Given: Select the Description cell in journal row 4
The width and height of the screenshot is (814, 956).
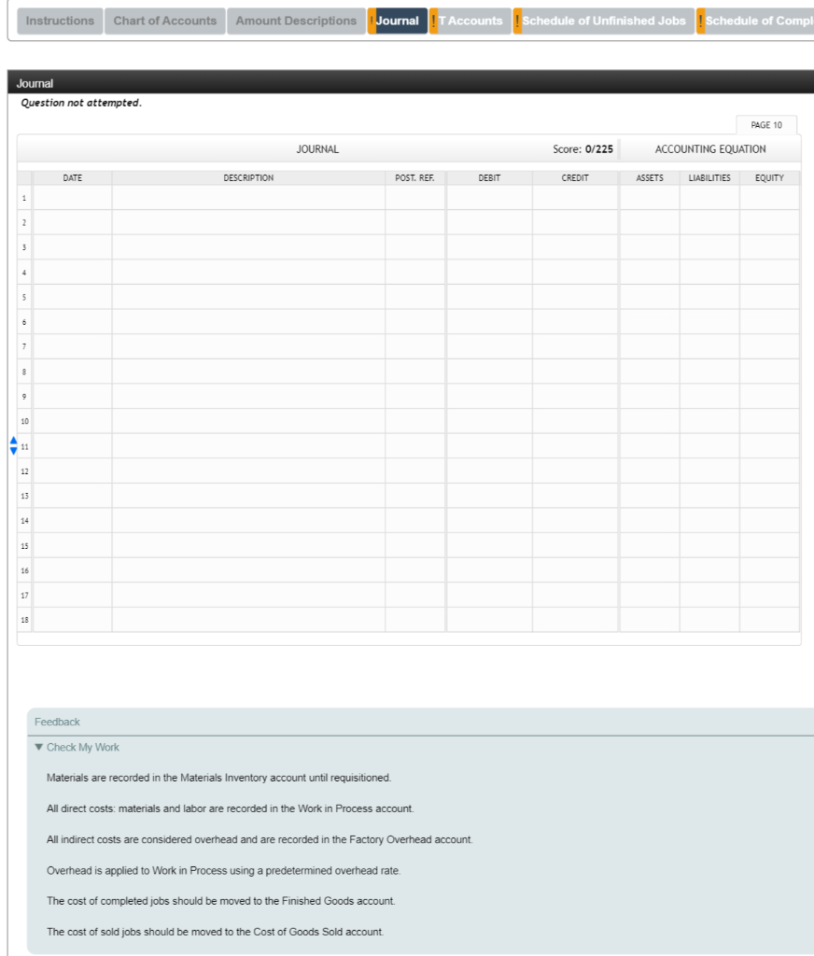Looking at the screenshot, I should click(248, 273).
